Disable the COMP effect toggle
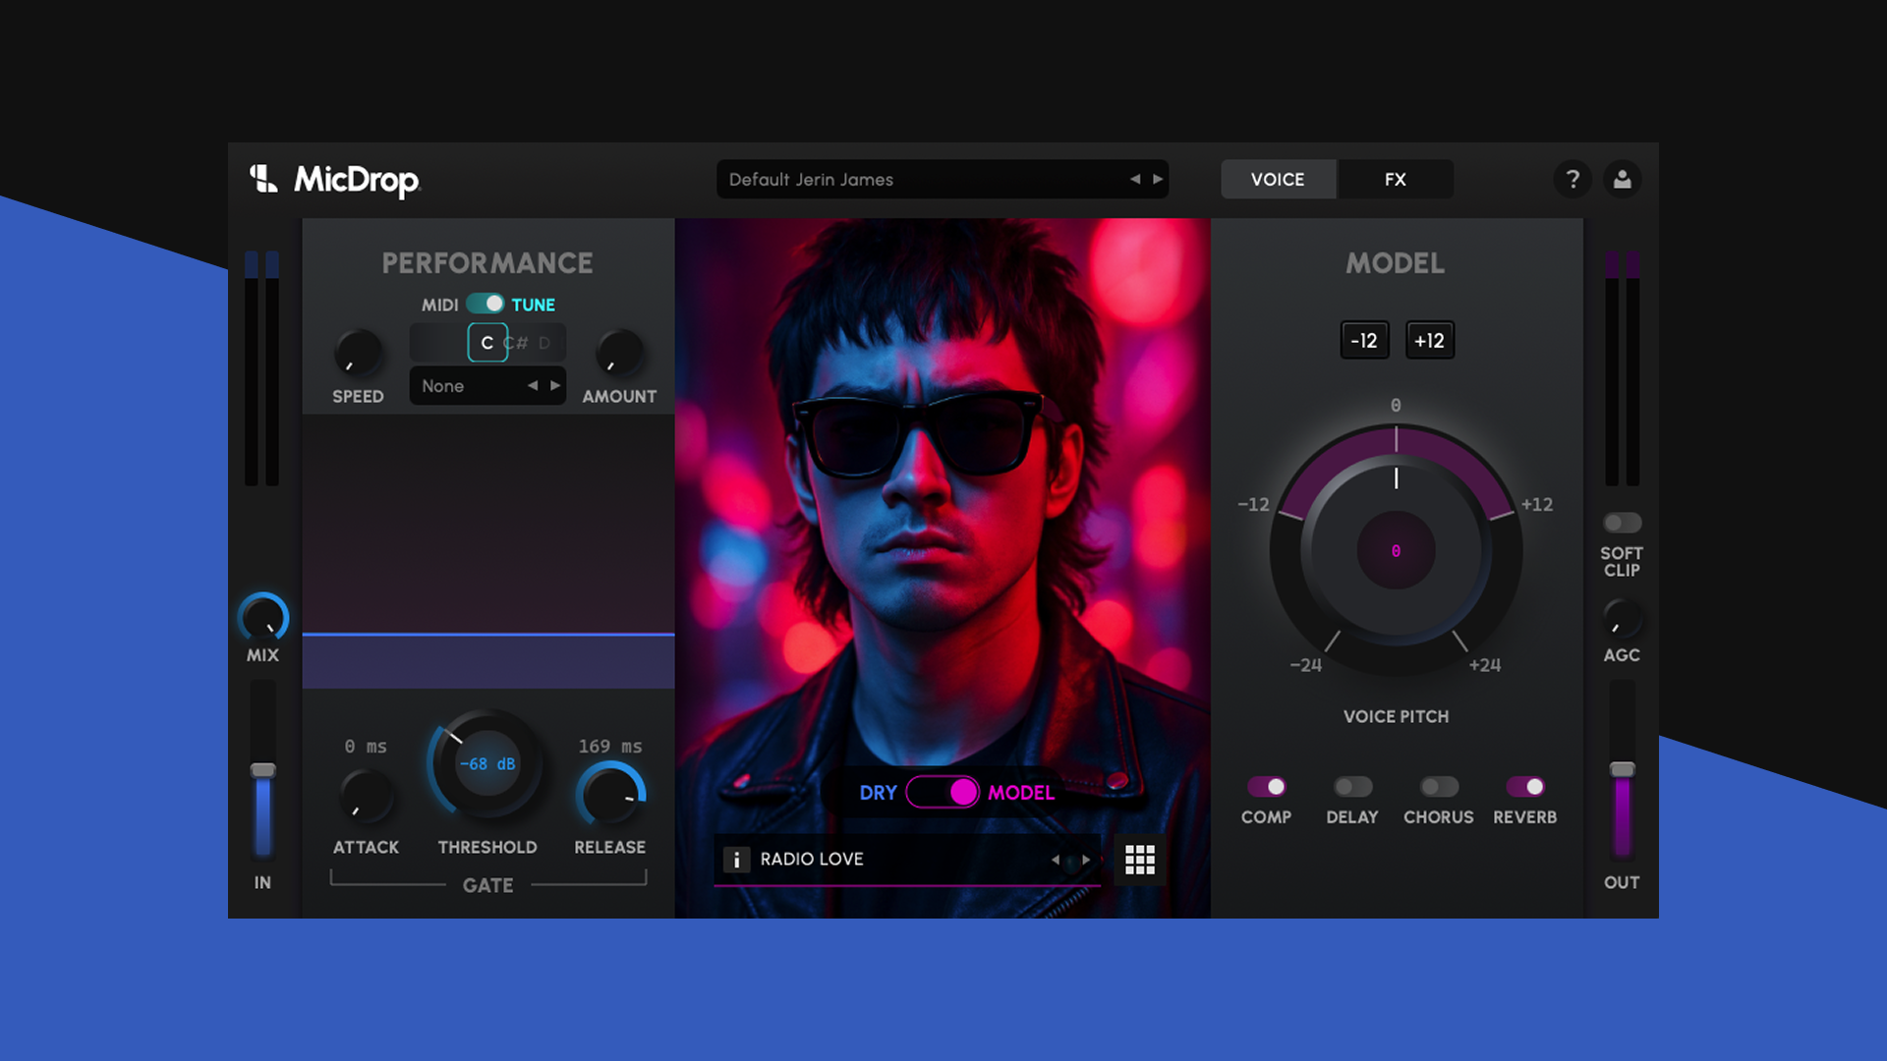This screenshot has height=1061, width=1887. point(1266,787)
